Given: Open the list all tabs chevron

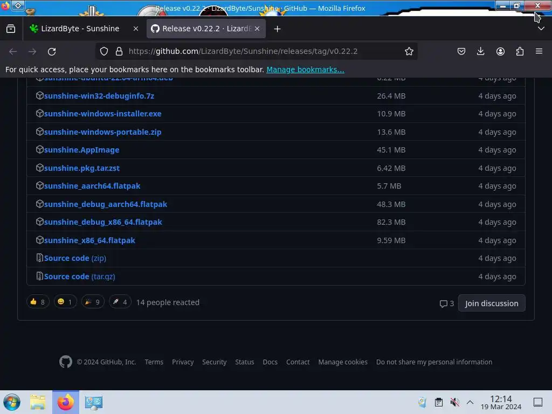Looking at the screenshot, I should [541, 29].
